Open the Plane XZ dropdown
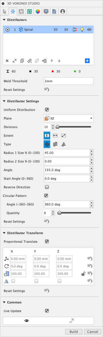This screenshot has height=337, width=103. (69, 118)
